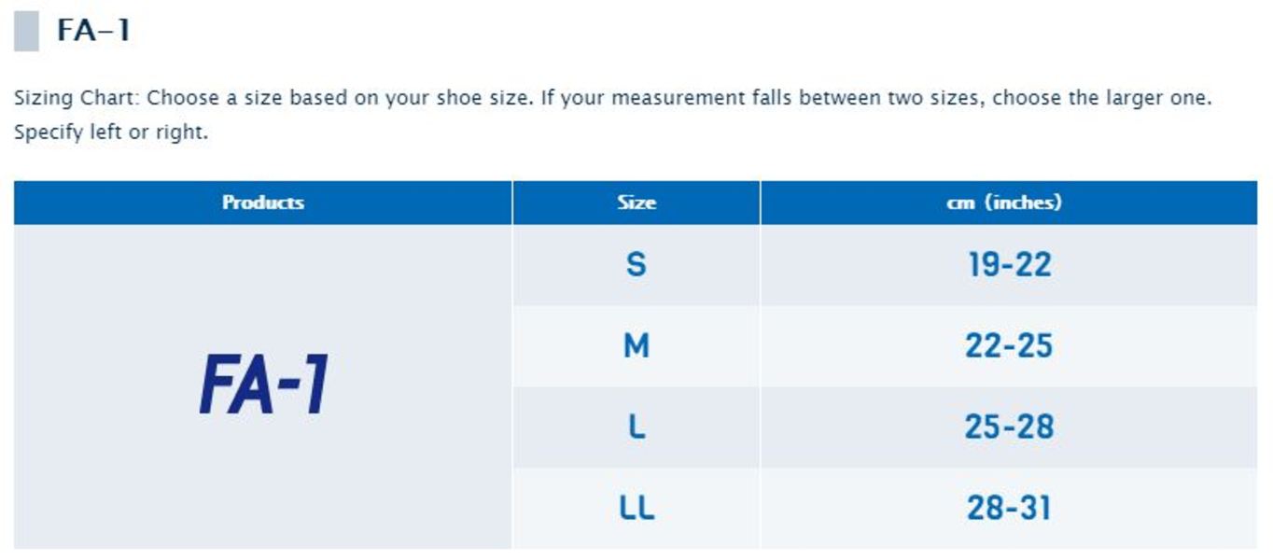Select the Size column header
The image size is (1273, 560).
click(x=636, y=203)
